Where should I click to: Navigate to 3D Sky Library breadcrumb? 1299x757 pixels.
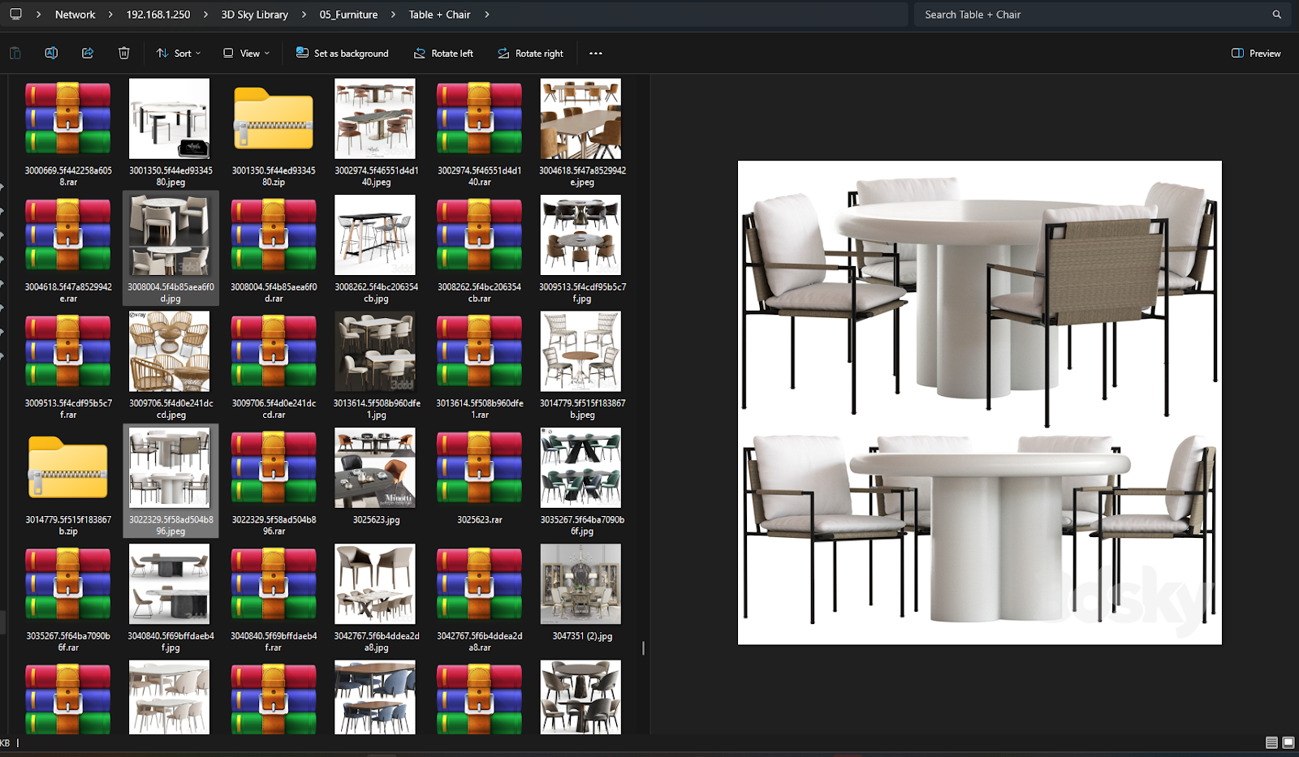(x=254, y=15)
